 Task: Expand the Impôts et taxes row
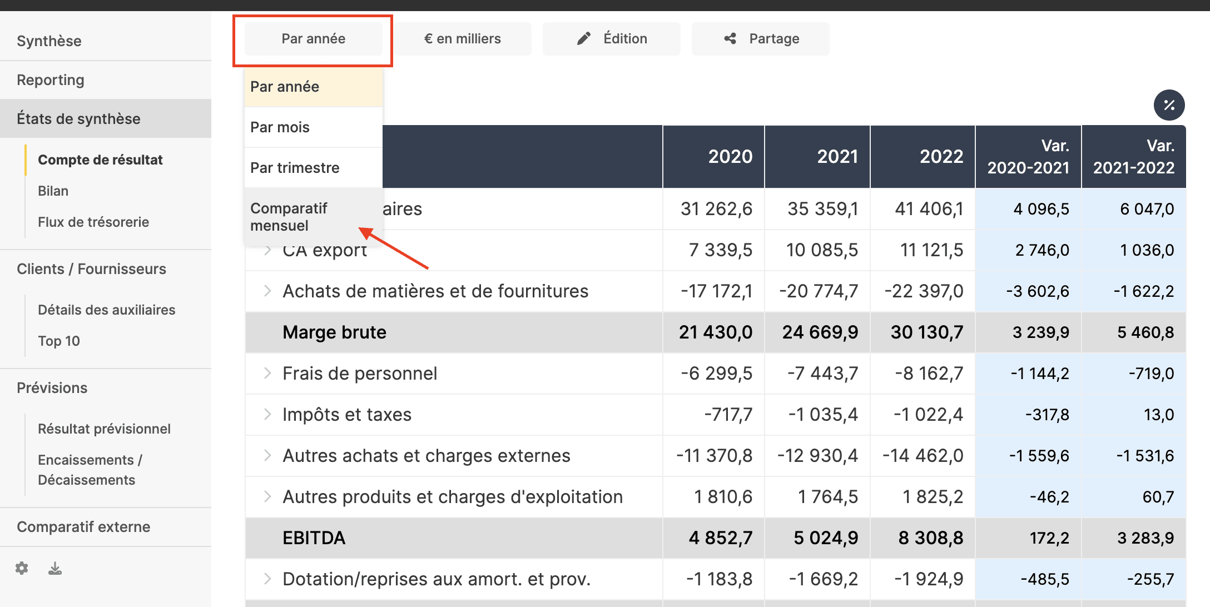click(x=268, y=415)
